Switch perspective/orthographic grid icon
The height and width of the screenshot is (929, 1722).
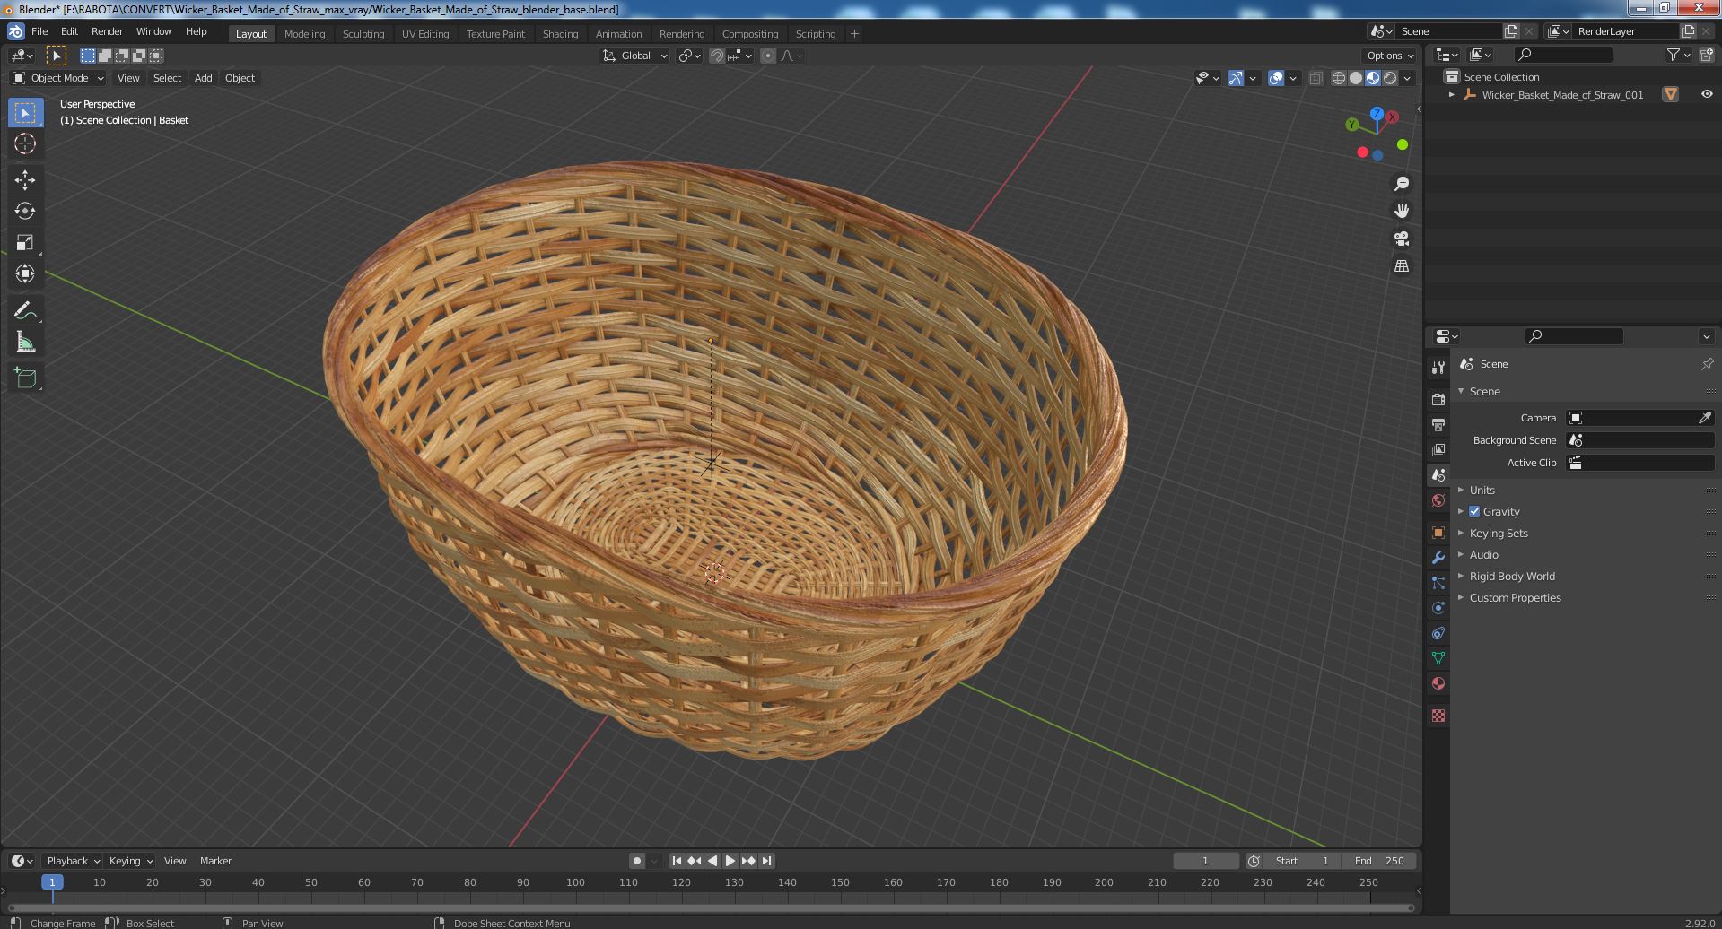pyautogui.click(x=1401, y=266)
